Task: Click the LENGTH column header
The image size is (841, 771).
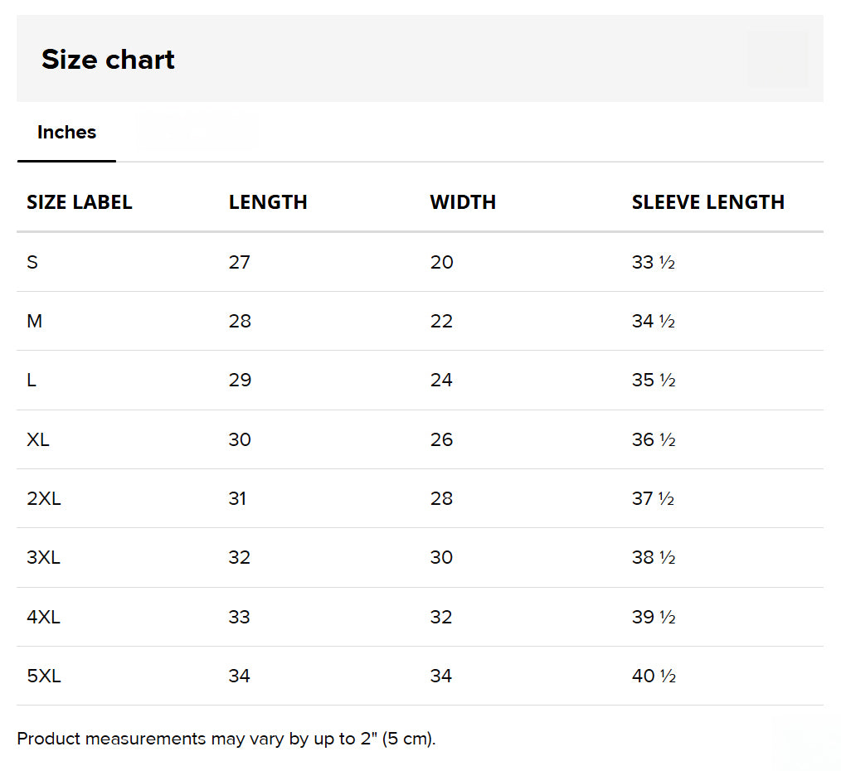Action: 268,202
